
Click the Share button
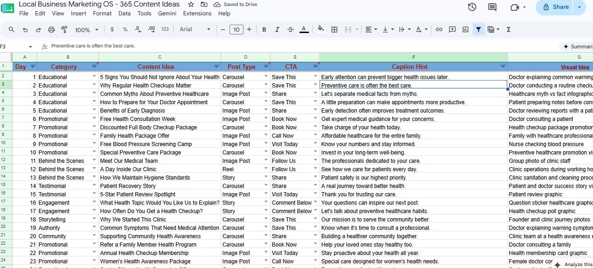pos(555,7)
